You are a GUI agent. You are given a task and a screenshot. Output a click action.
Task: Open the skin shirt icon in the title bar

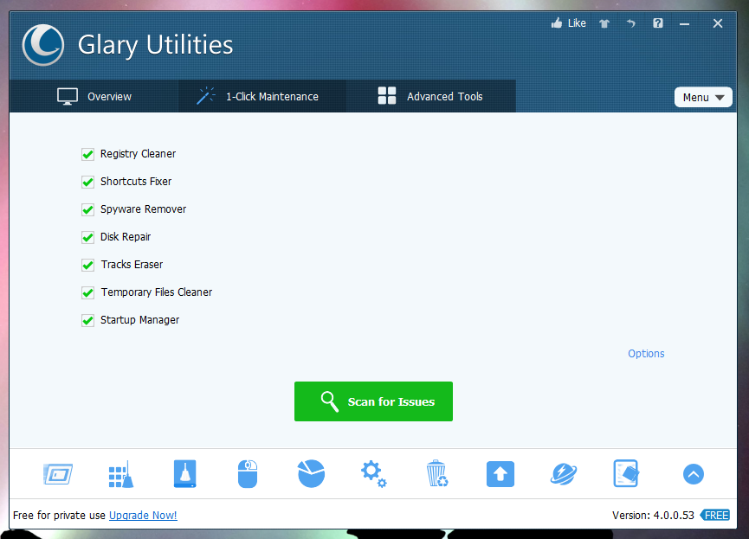tap(604, 23)
